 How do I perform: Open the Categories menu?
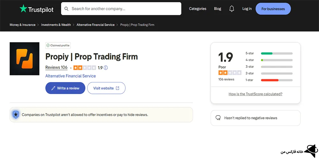(x=197, y=9)
